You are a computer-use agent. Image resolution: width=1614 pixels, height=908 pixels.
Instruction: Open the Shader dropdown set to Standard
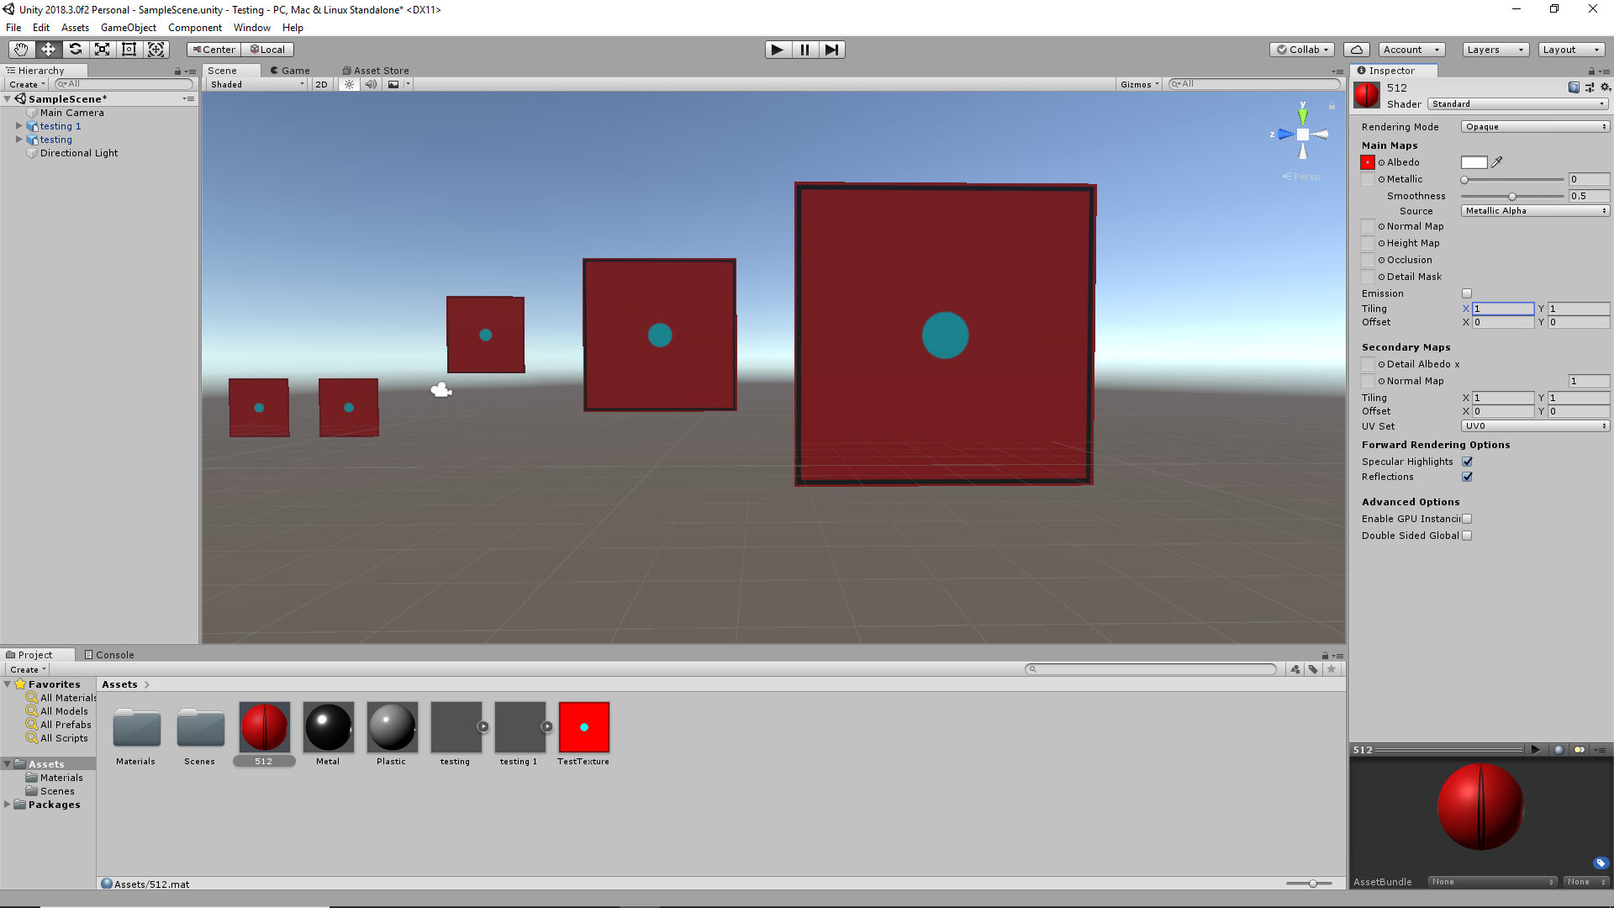point(1517,103)
